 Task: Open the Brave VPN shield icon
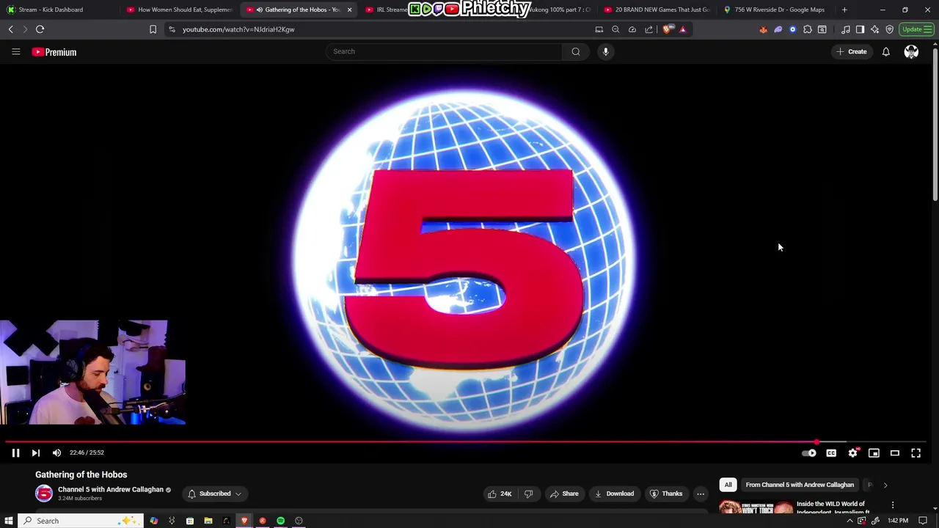tap(889, 29)
